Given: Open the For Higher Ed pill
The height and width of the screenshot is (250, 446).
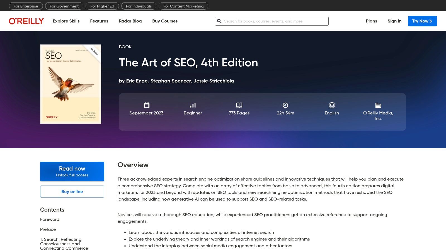Looking at the screenshot, I should tap(102, 6).
